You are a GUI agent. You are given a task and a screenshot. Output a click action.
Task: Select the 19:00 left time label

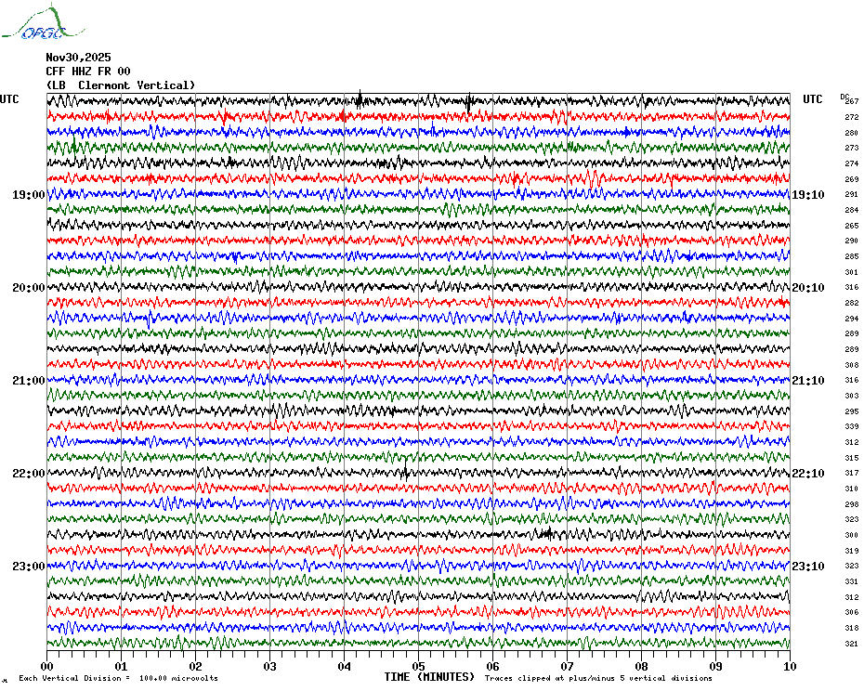pyautogui.click(x=29, y=195)
